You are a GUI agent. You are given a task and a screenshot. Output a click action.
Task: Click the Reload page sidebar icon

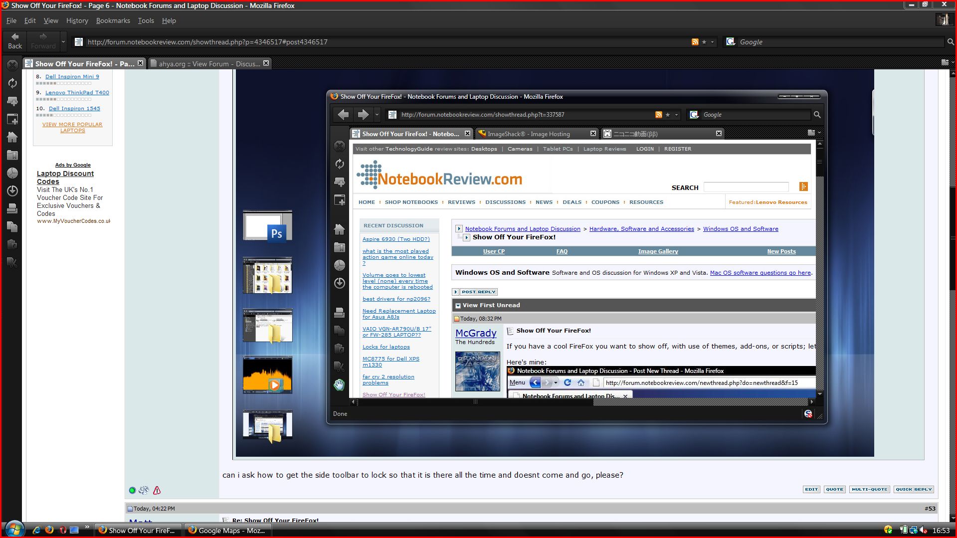tap(12, 83)
